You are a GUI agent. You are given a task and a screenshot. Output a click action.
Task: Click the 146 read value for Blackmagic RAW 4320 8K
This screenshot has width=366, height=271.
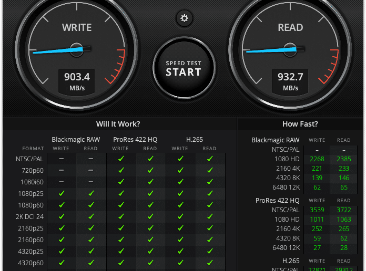point(344,178)
